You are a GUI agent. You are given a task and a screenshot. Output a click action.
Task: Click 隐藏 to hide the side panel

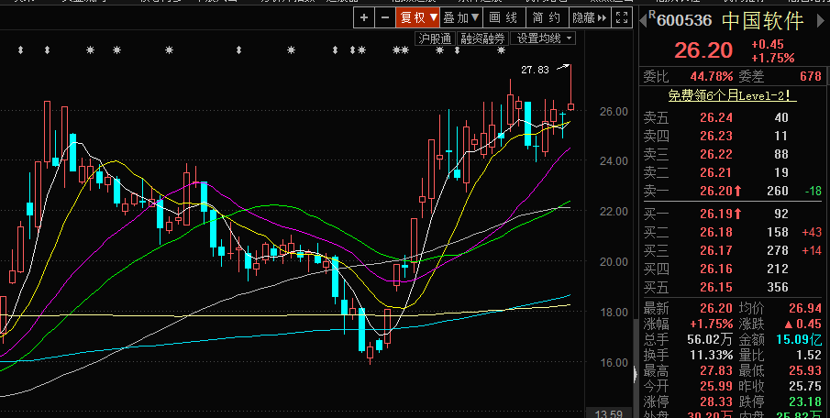pyautogui.click(x=589, y=17)
